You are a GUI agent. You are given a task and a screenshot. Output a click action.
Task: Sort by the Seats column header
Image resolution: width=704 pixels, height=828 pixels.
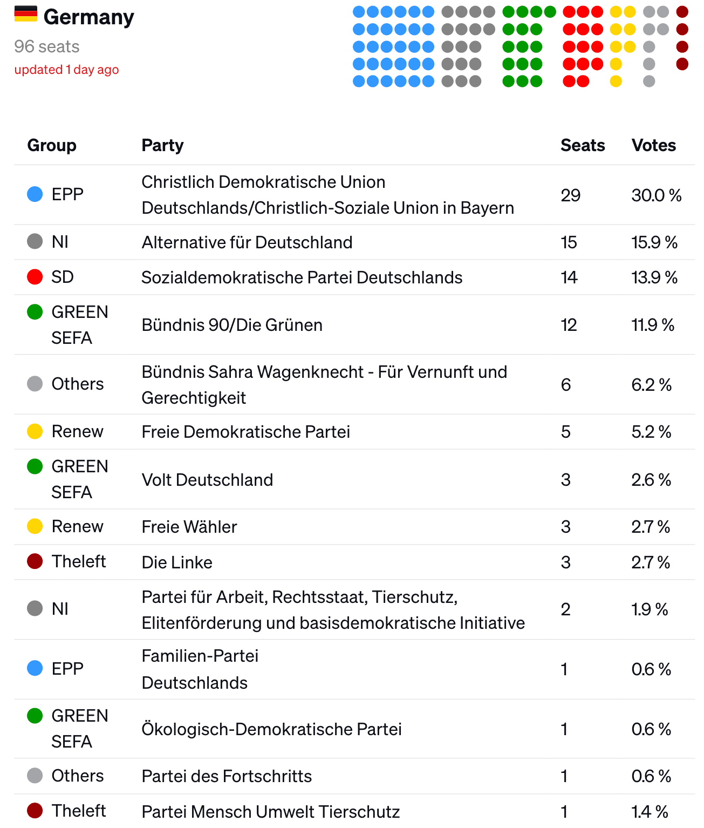pos(583,145)
